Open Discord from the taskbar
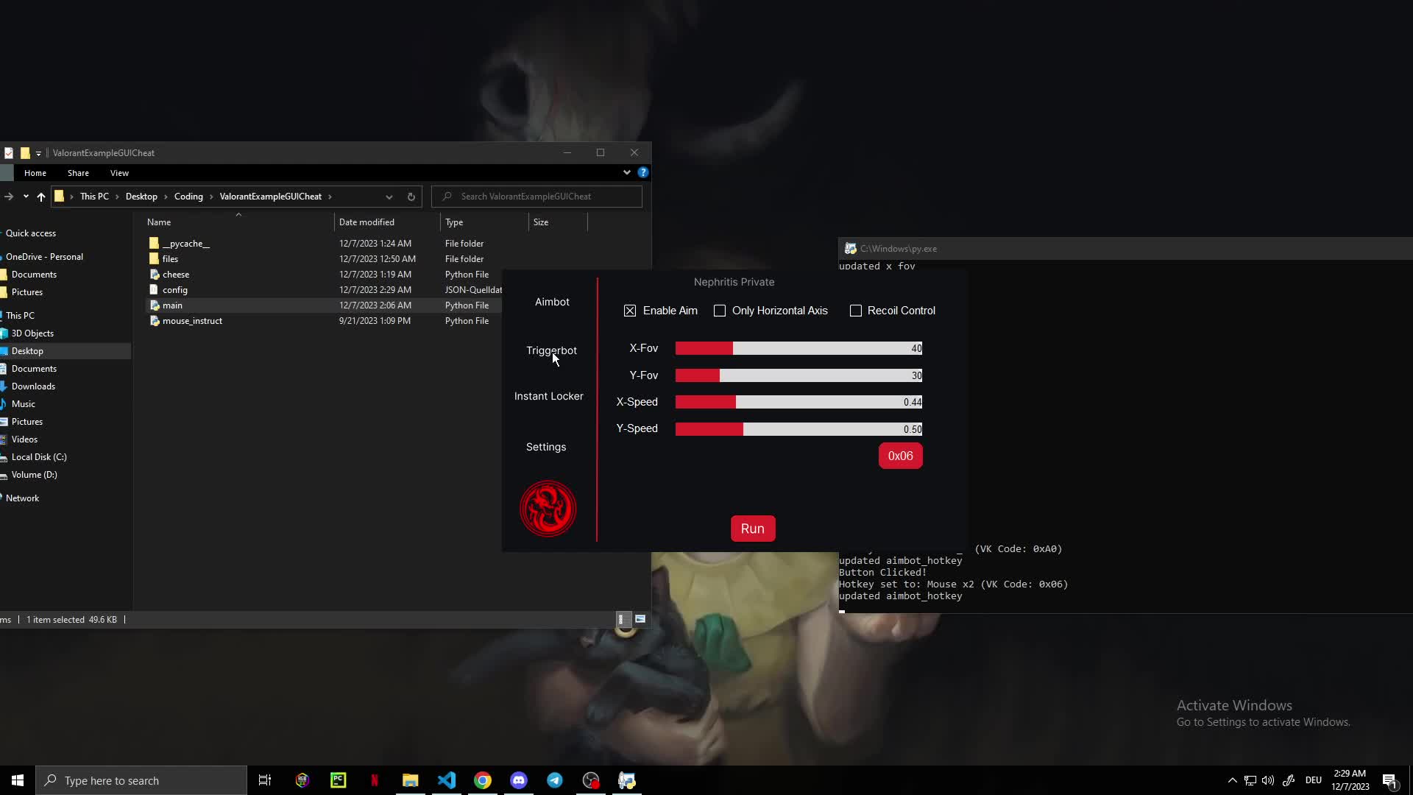This screenshot has height=795, width=1413. [519, 780]
